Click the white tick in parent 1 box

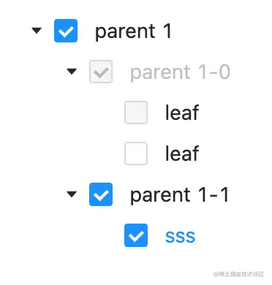(66, 31)
